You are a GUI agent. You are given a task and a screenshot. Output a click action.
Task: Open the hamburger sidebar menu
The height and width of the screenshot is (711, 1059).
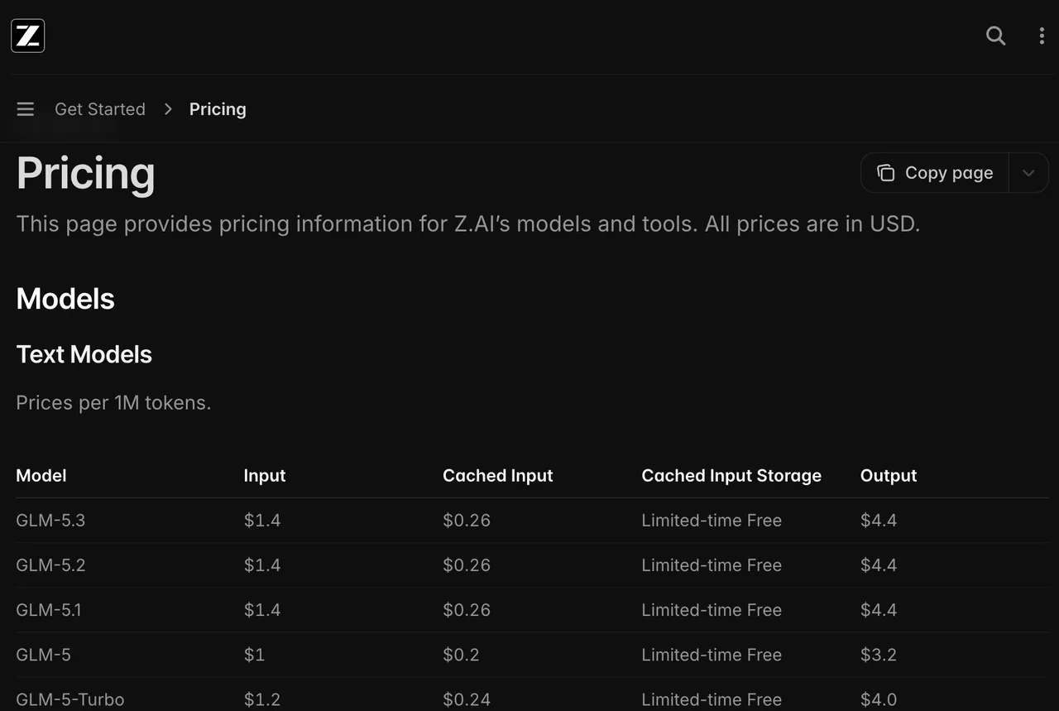coord(26,109)
